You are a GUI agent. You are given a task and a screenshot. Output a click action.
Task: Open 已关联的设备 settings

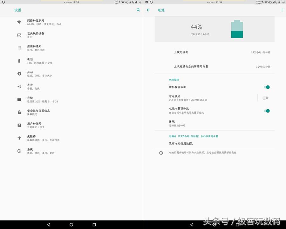pyautogui.click(x=71, y=35)
